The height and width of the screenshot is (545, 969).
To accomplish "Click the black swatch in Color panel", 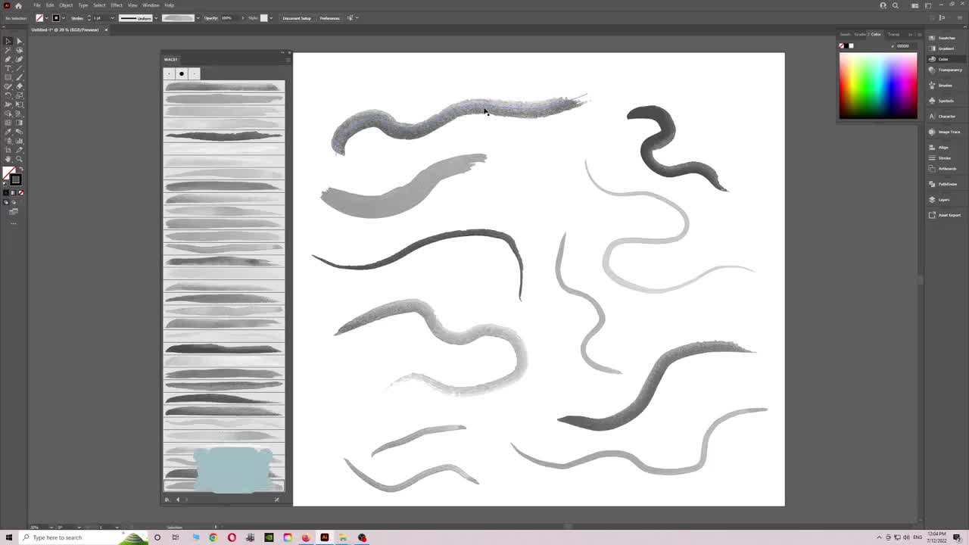I will (846, 46).
